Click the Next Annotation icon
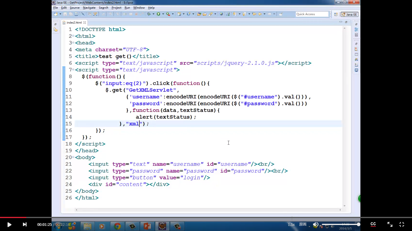Screen dimensions: 412x231 tap(234, 14)
